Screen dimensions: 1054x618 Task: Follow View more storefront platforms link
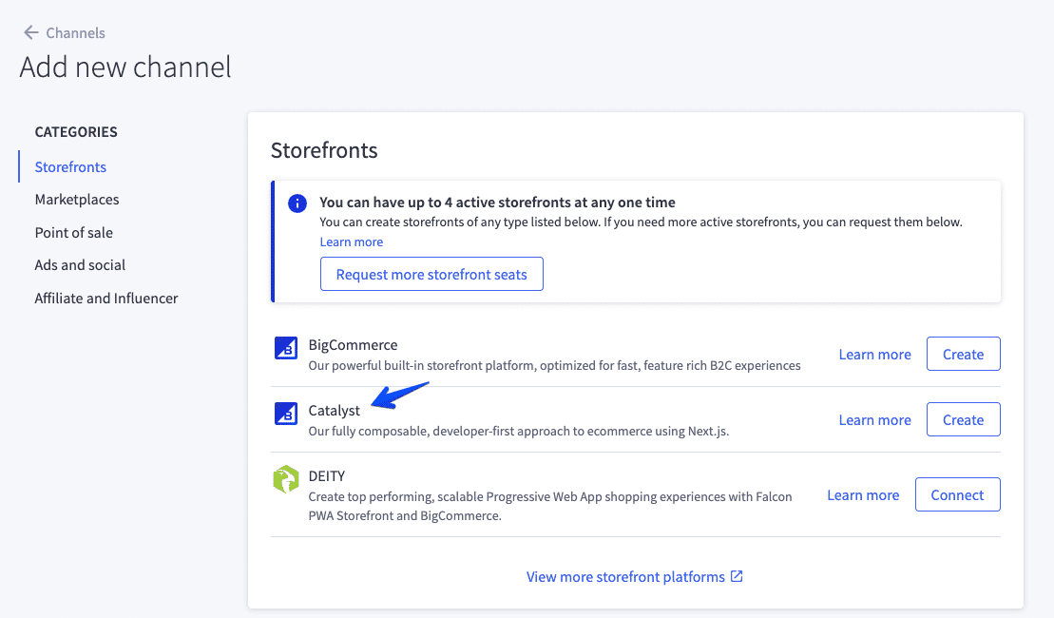click(x=625, y=576)
